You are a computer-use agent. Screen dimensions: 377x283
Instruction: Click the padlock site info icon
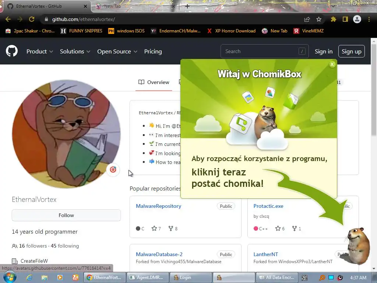coord(46,19)
